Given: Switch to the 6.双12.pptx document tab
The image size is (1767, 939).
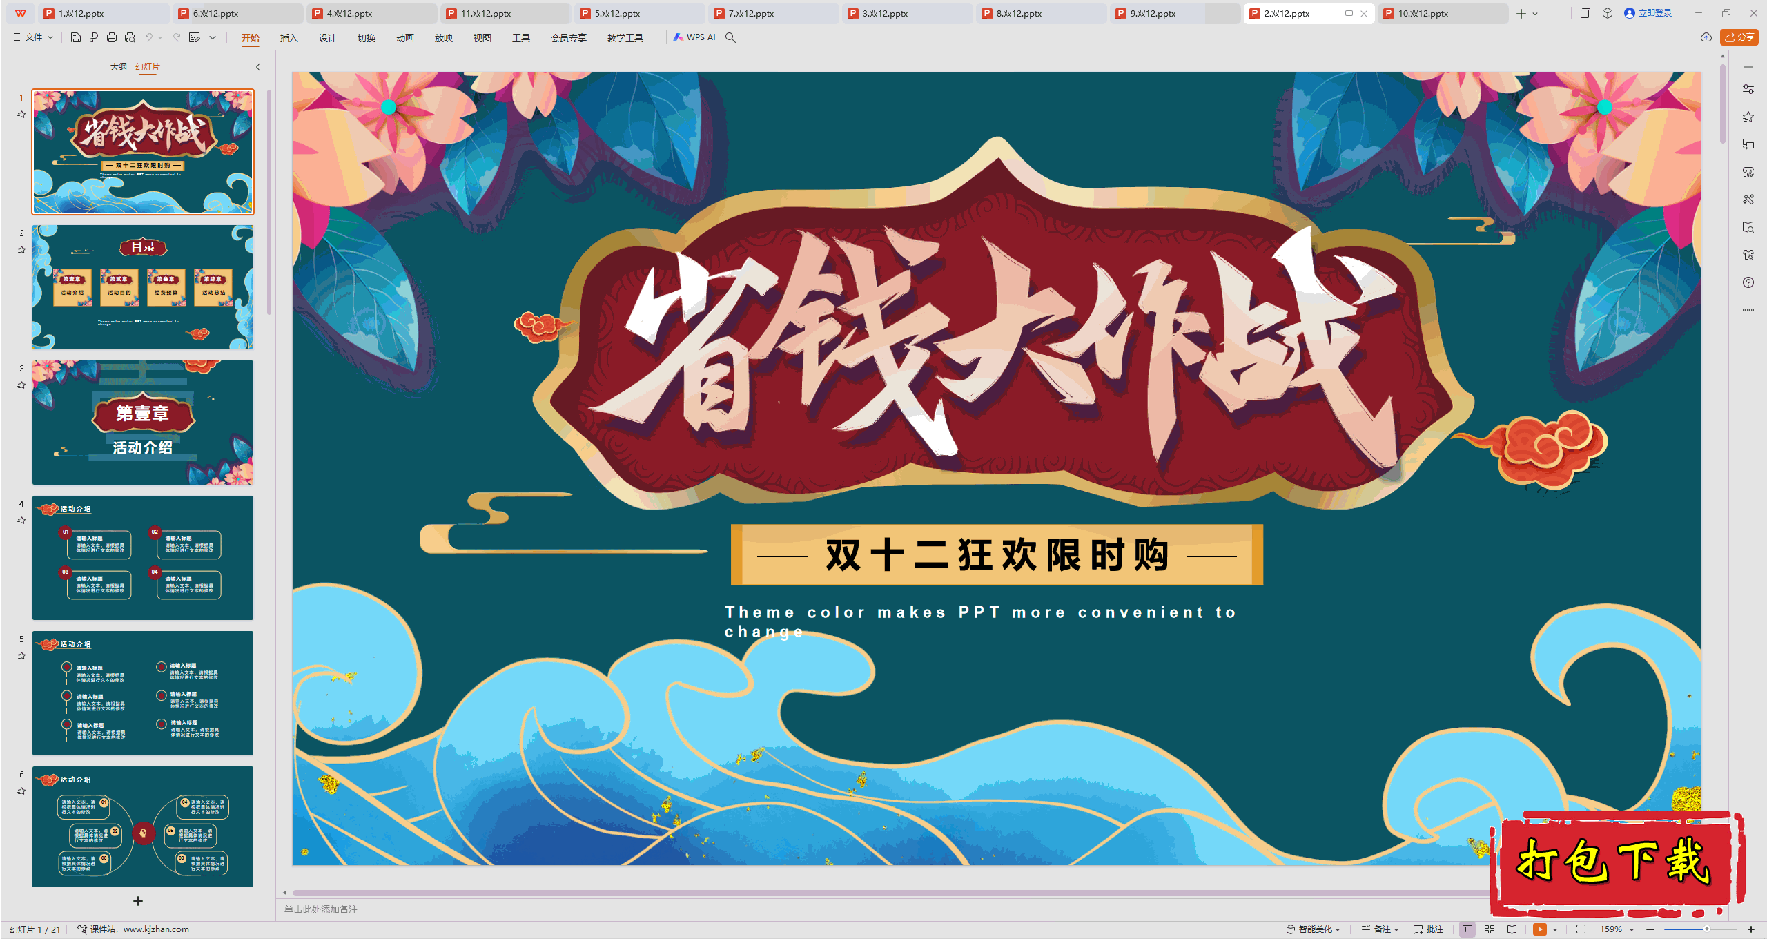Looking at the screenshot, I should point(237,13).
